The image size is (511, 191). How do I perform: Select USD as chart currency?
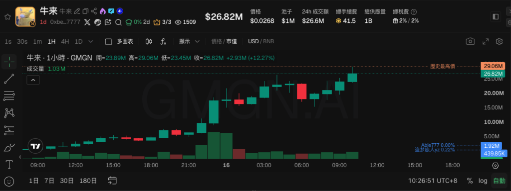coord(253,41)
